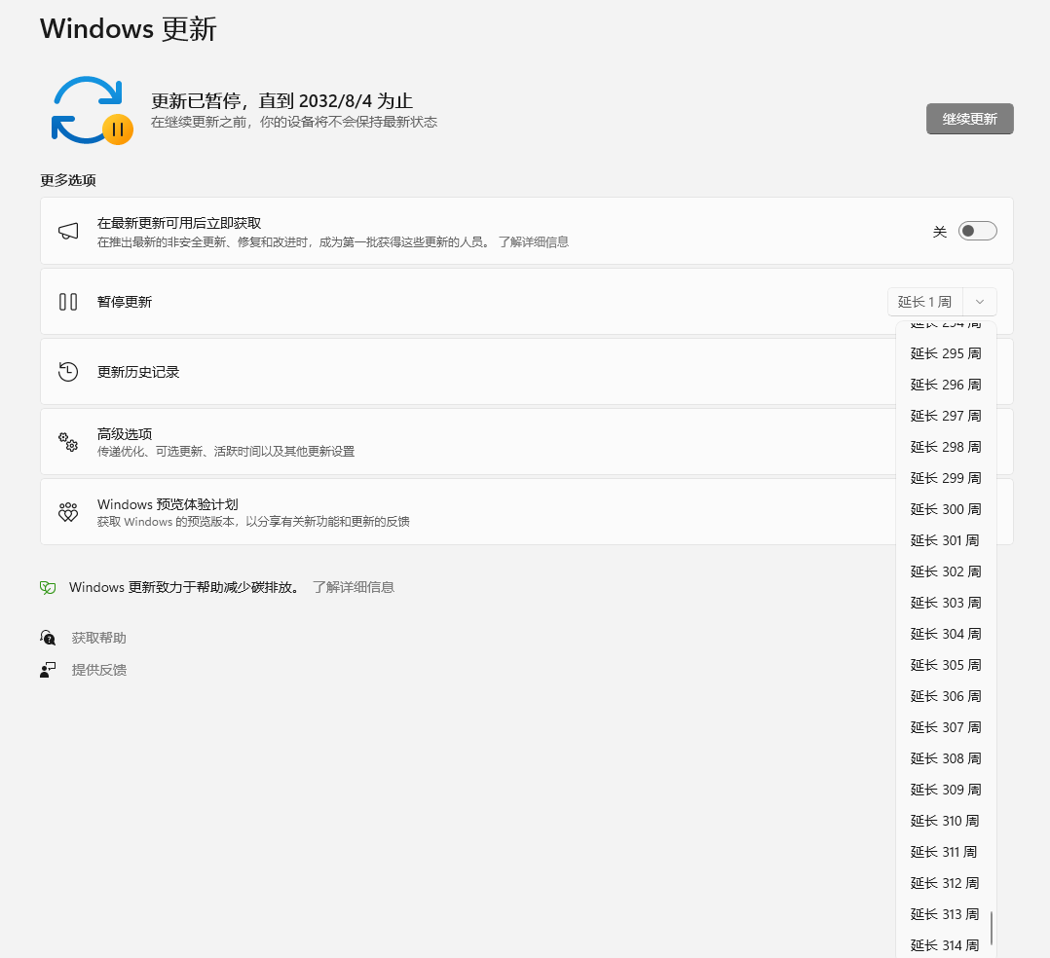
Task: Open update history via clock icon
Action: tap(68, 372)
